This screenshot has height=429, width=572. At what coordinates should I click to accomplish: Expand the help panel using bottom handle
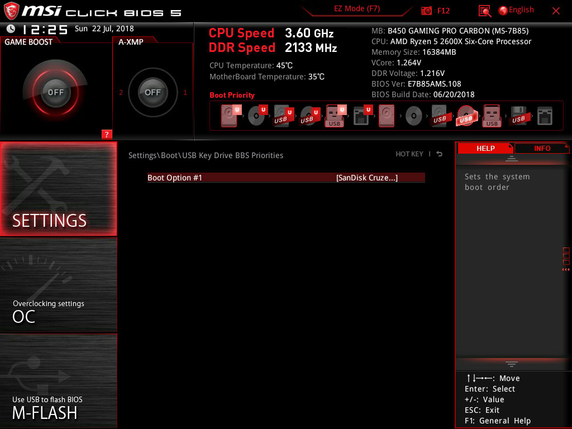[x=512, y=364]
